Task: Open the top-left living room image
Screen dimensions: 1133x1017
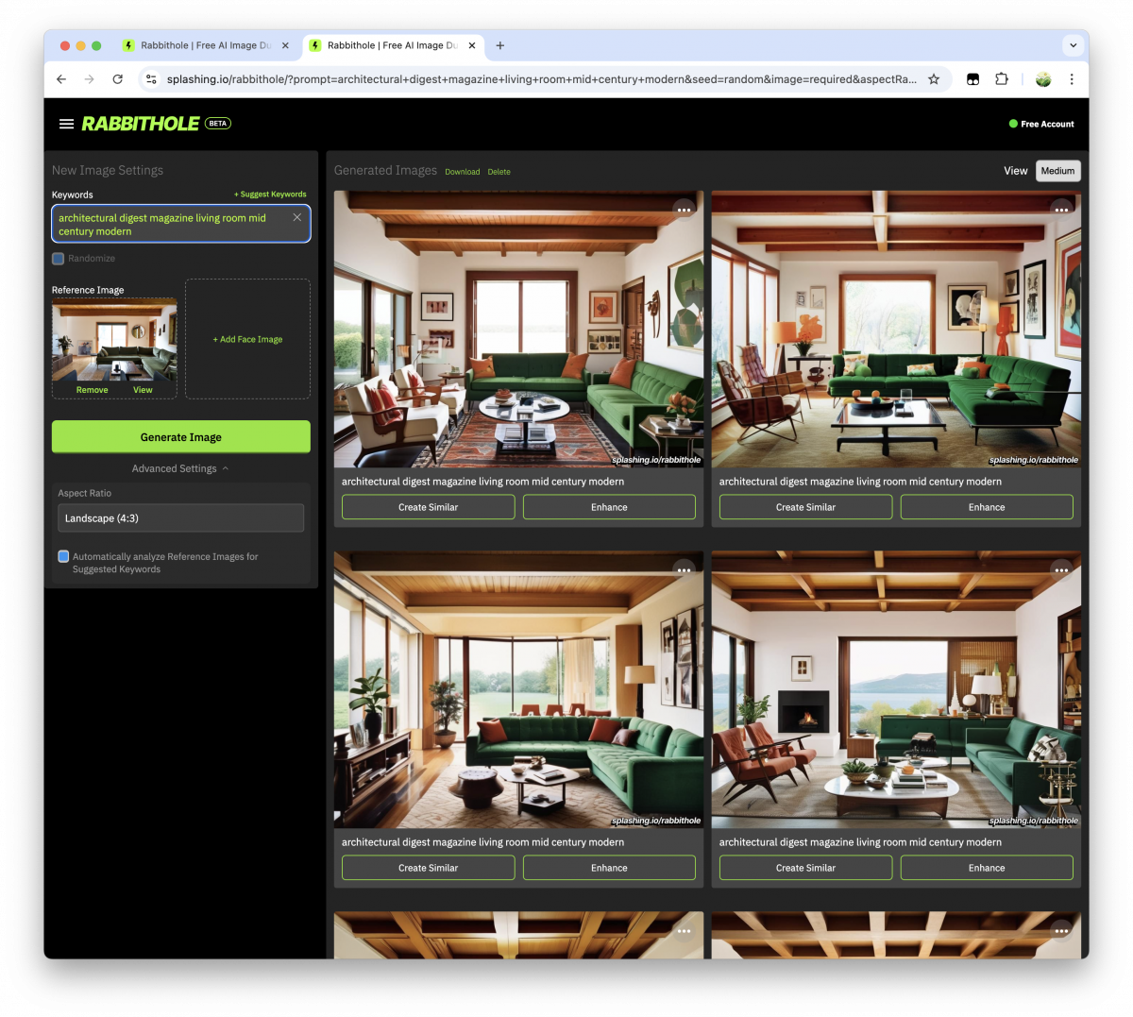Action: (x=518, y=329)
